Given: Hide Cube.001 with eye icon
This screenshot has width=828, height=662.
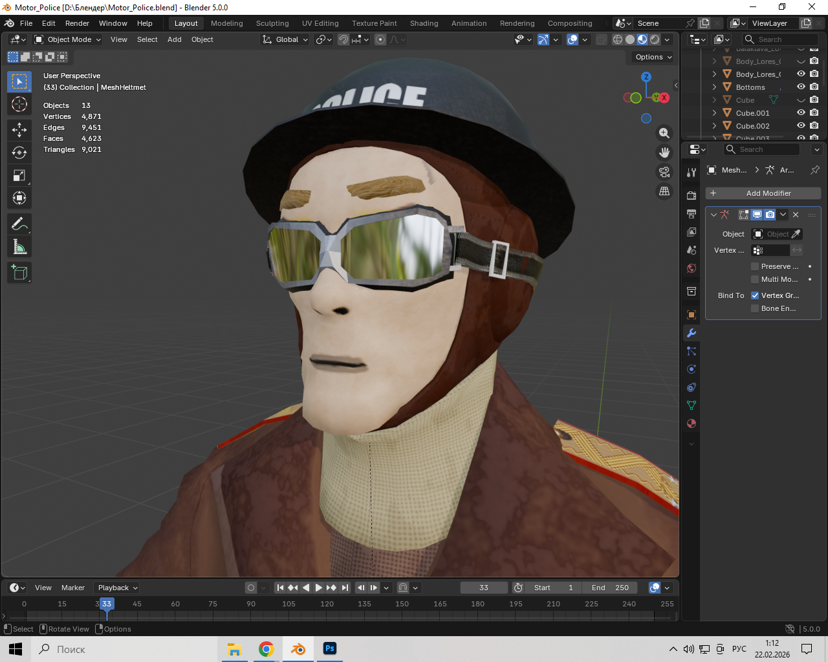Looking at the screenshot, I should coord(801,113).
